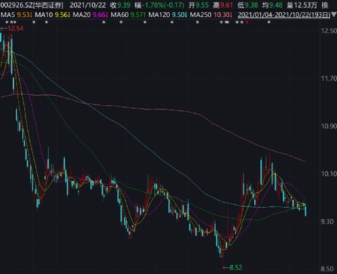
Task: Click the MA20 9.66 indicator label
Action: click(90, 15)
